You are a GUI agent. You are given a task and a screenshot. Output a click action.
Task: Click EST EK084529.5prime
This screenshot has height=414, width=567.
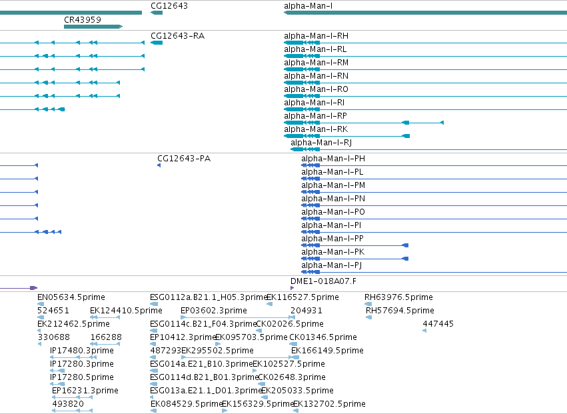pyautogui.click(x=154, y=411)
